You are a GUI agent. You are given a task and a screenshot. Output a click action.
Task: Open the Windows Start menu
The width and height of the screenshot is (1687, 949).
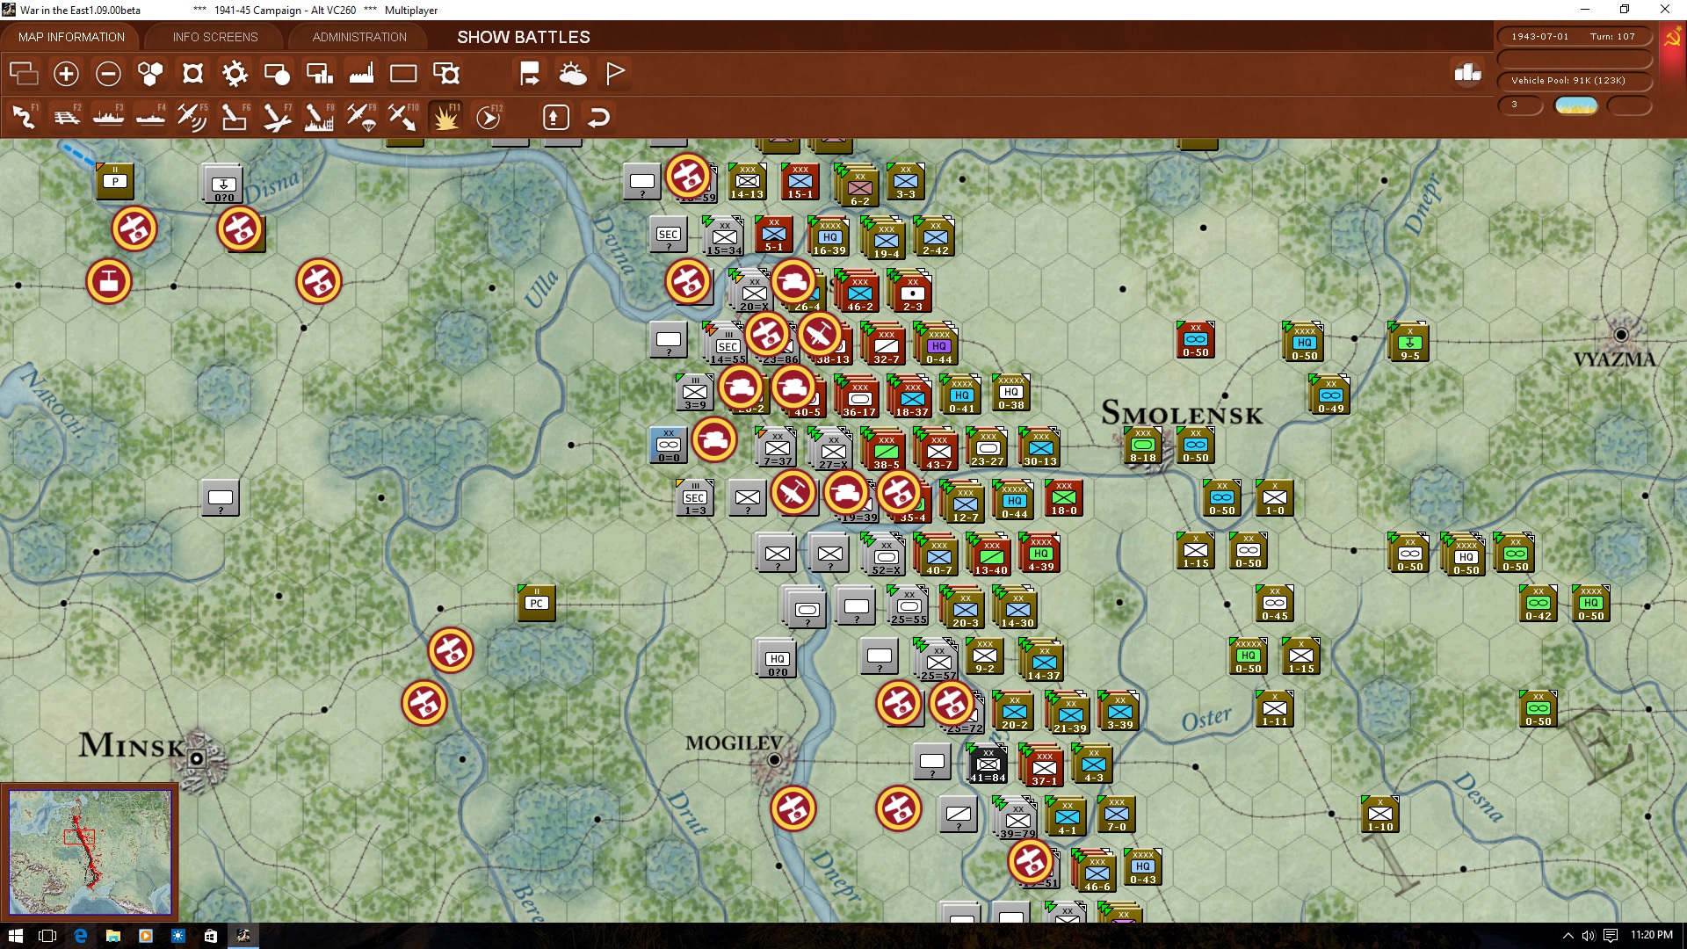(x=16, y=936)
